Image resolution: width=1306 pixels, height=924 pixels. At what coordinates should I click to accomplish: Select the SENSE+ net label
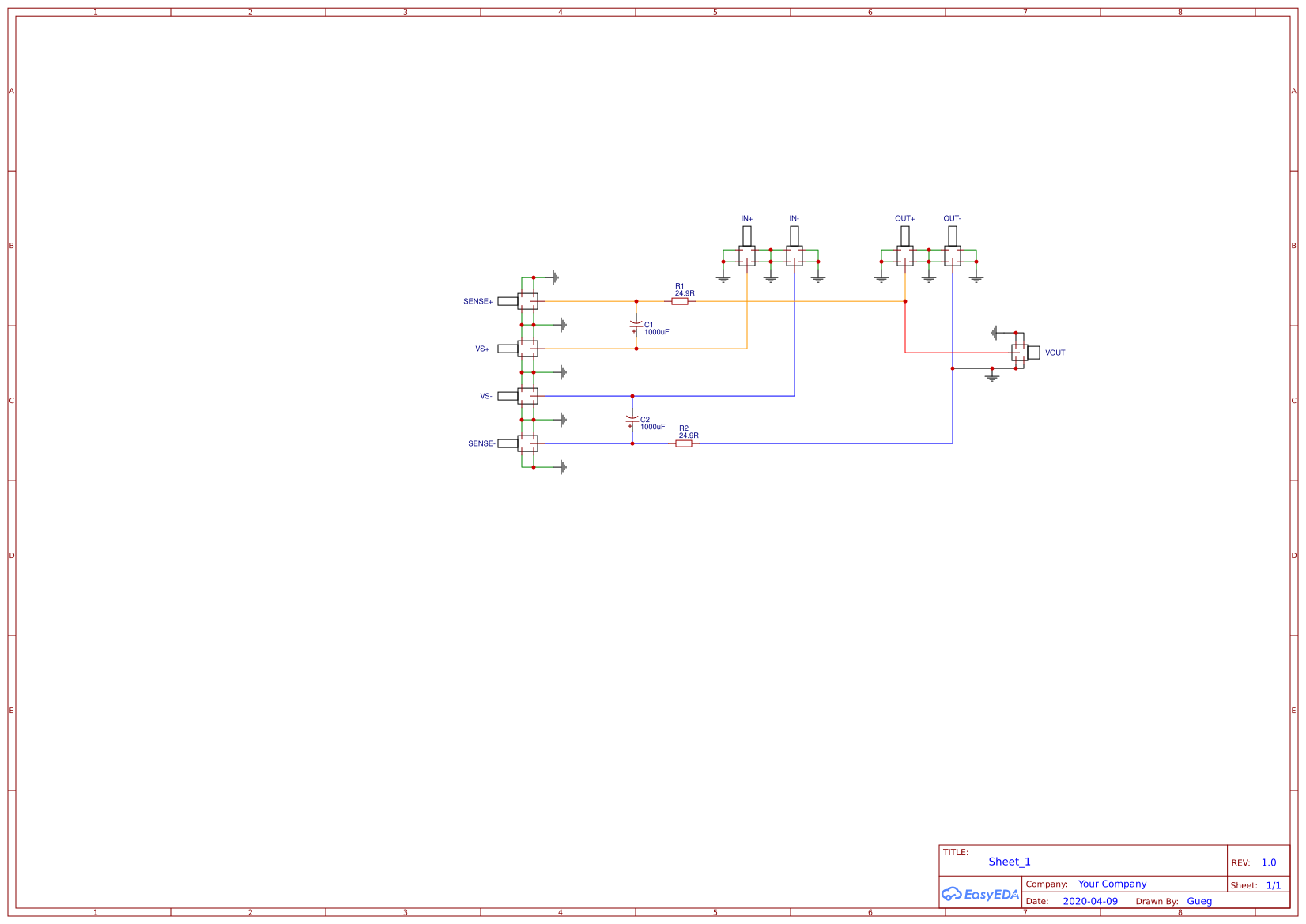[477, 301]
